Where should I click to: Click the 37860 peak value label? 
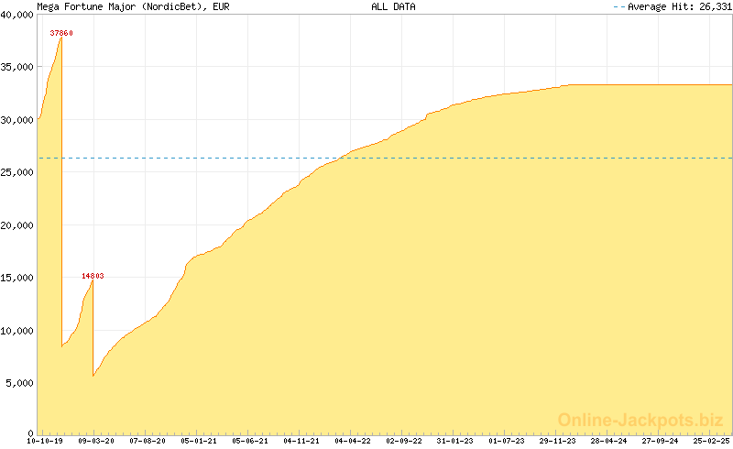coord(61,33)
